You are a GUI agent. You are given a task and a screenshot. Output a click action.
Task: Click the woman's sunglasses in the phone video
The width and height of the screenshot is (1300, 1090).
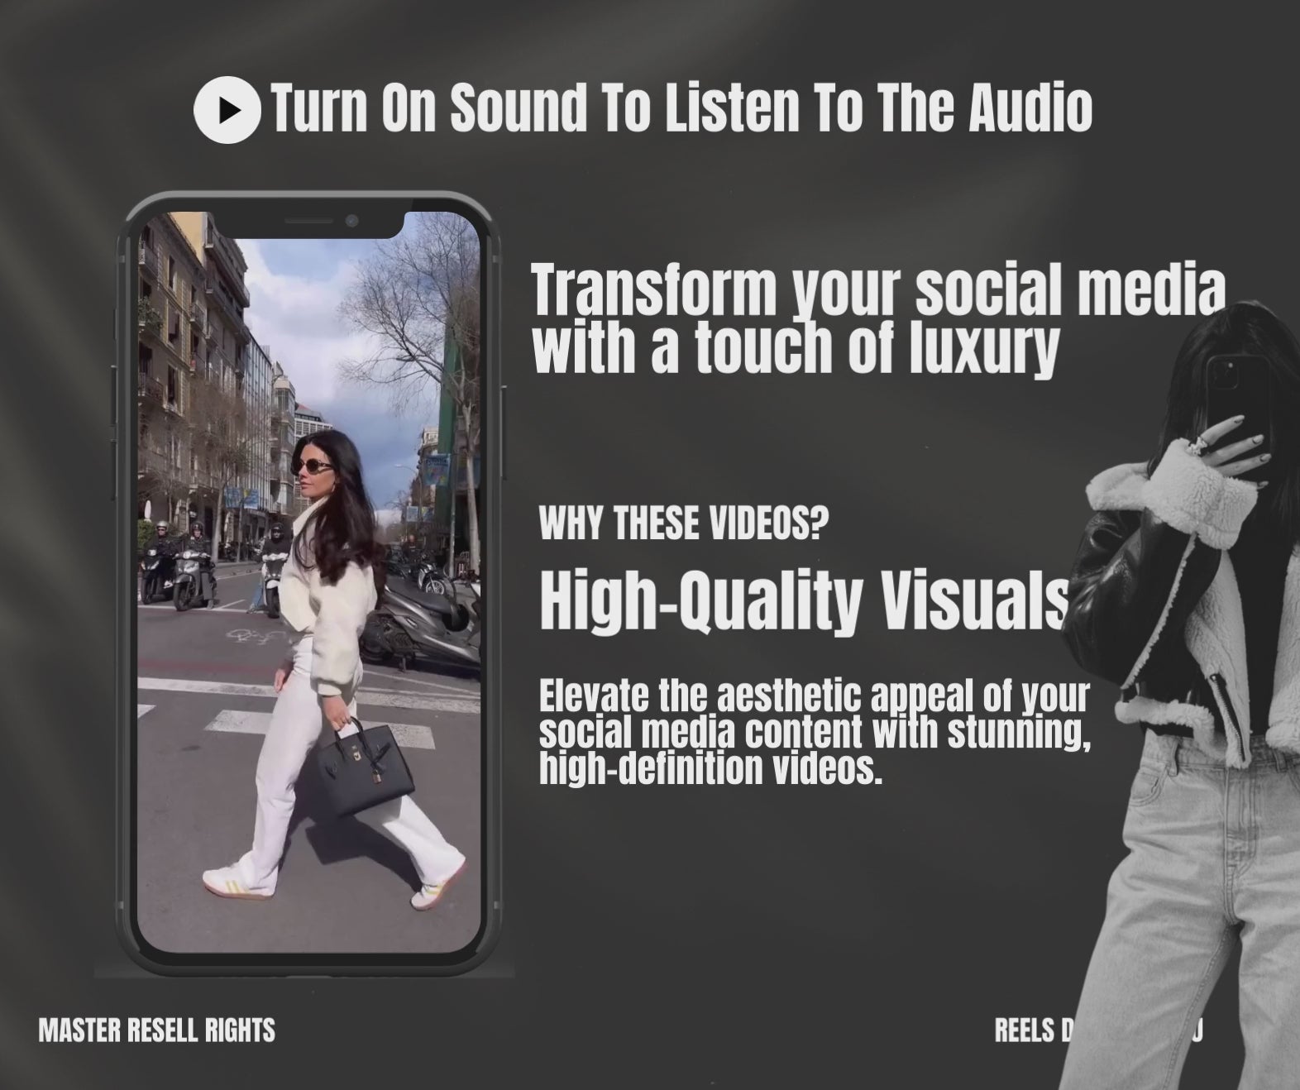[312, 467]
